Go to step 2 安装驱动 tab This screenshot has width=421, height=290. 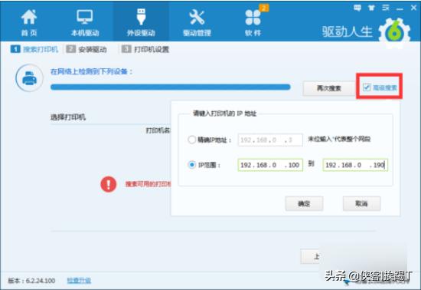(86, 49)
